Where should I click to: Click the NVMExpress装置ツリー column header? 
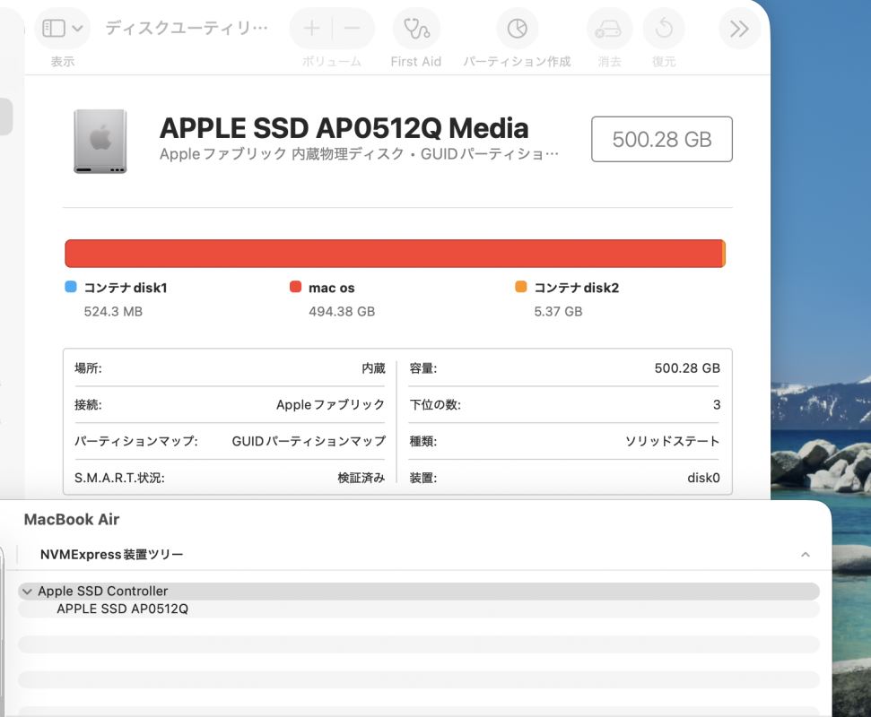click(x=112, y=555)
